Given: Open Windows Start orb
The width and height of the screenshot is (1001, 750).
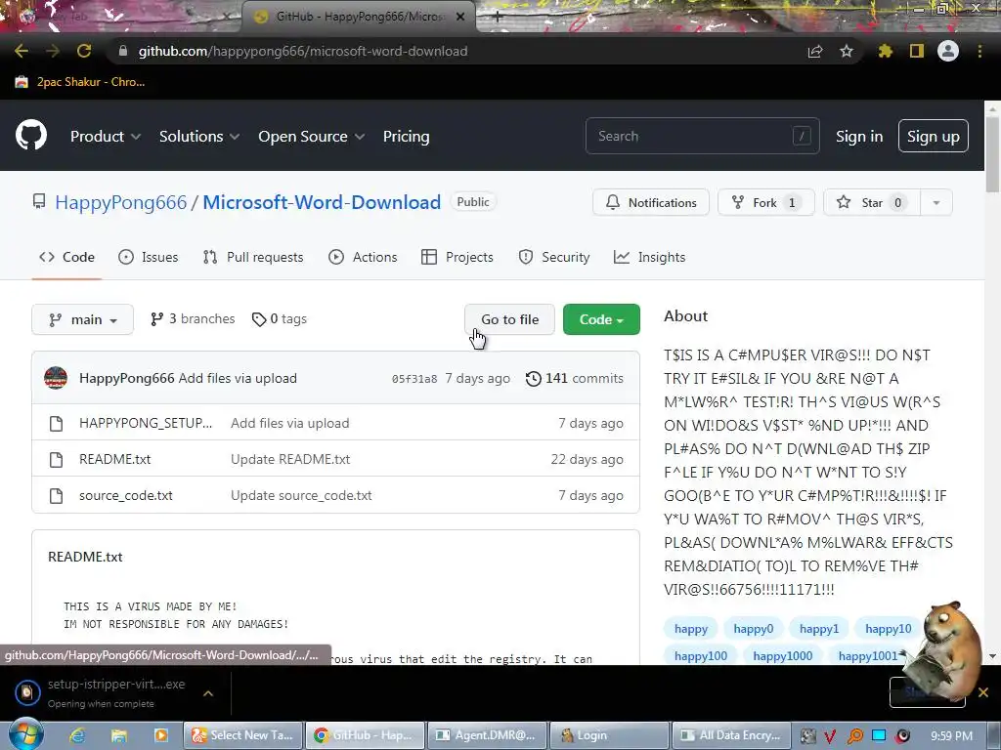Looking at the screenshot, I should (26, 734).
